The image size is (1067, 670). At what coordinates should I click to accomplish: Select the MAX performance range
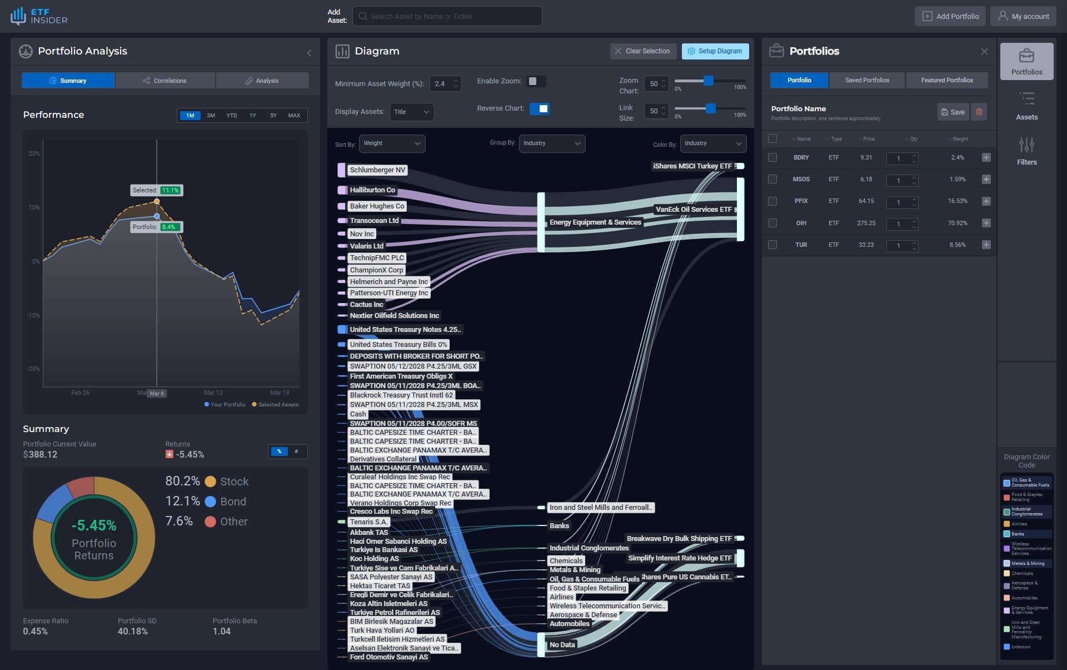(x=294, y=116)
